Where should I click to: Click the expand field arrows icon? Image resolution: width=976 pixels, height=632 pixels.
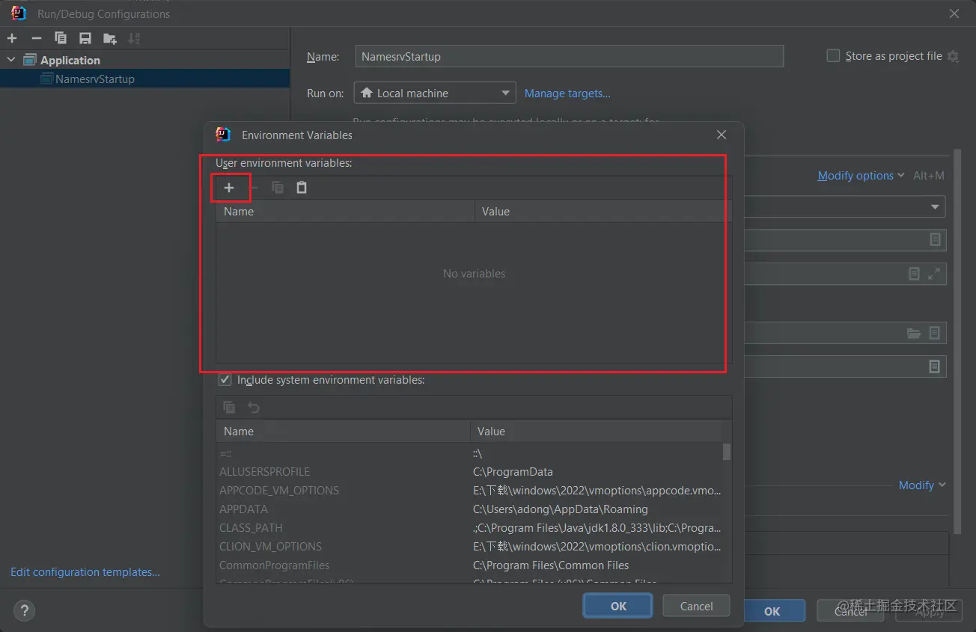coord(934,274)
